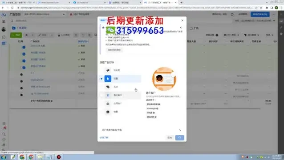The height and width of the screenshot is (160, 284).
Task: Dismiss the info notice inside dialog
Action: click(x=181, y=28)
